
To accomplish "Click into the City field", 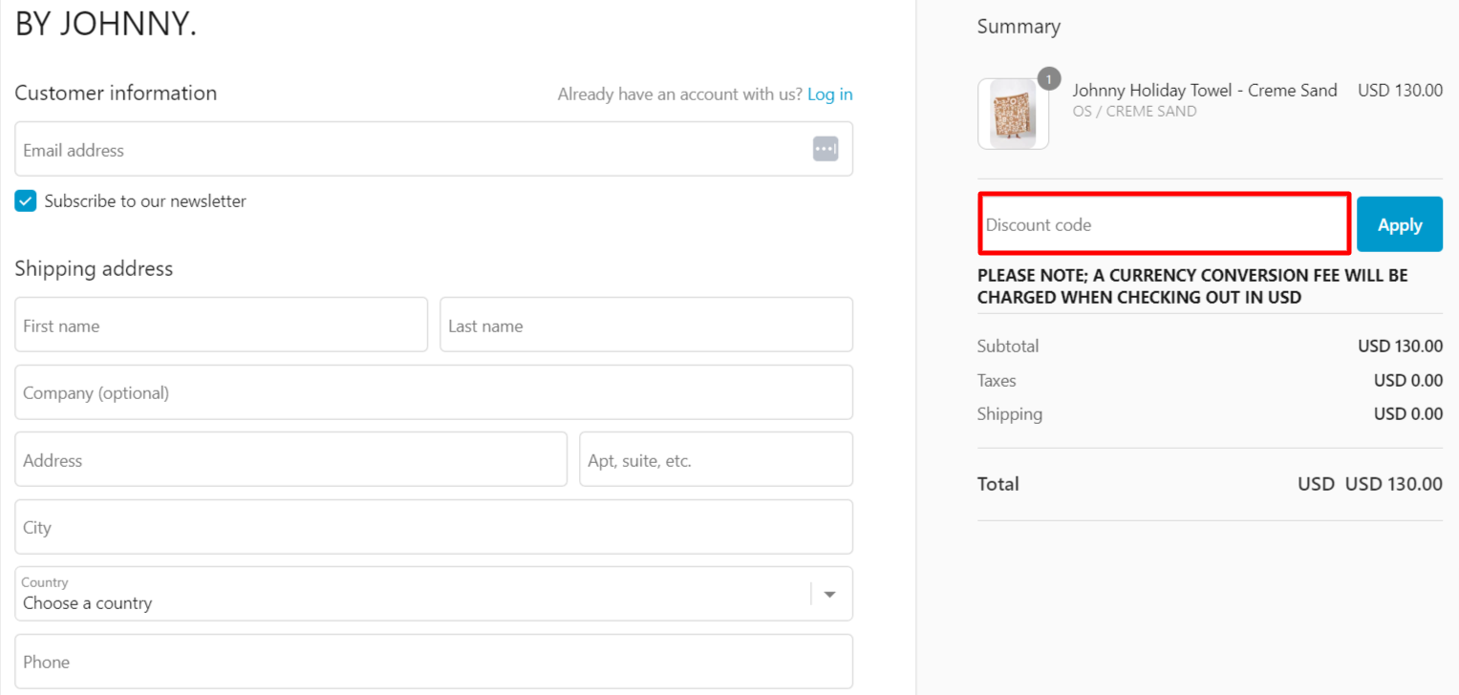I will [x=433, y=527].
